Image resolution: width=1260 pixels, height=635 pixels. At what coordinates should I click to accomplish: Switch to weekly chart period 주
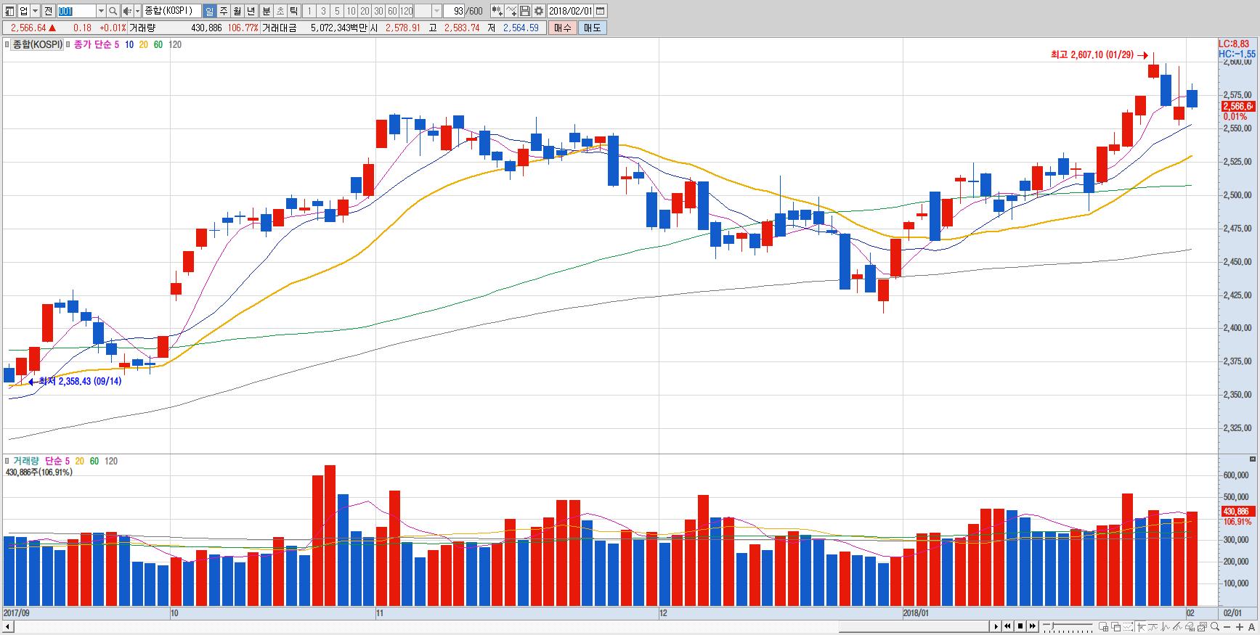223,11
